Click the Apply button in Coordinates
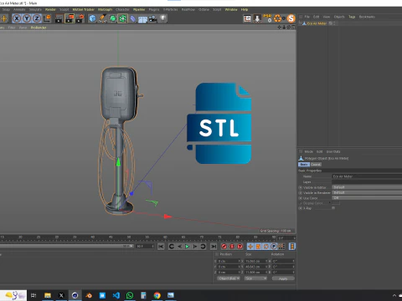 click(x=283, y=278)
